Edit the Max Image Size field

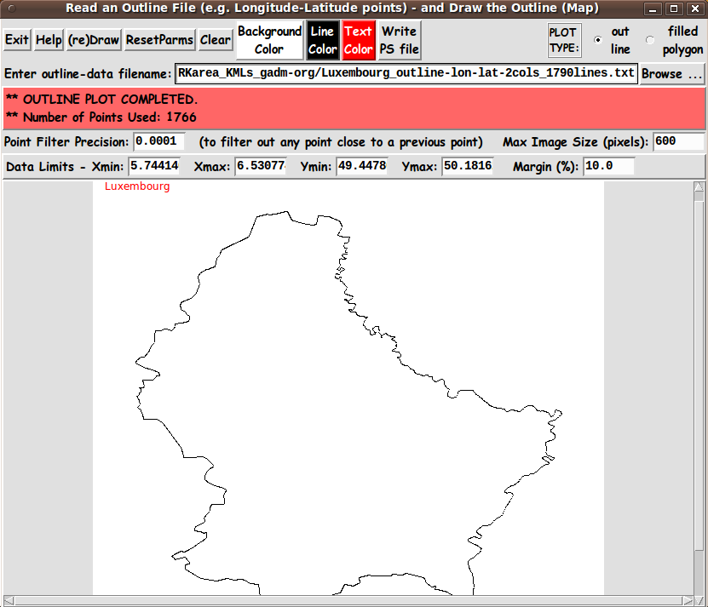(678, 141)
